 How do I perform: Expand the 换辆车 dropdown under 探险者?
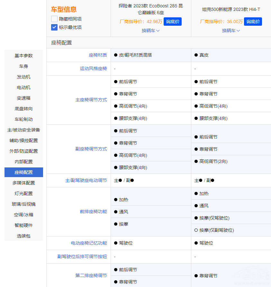150,31
